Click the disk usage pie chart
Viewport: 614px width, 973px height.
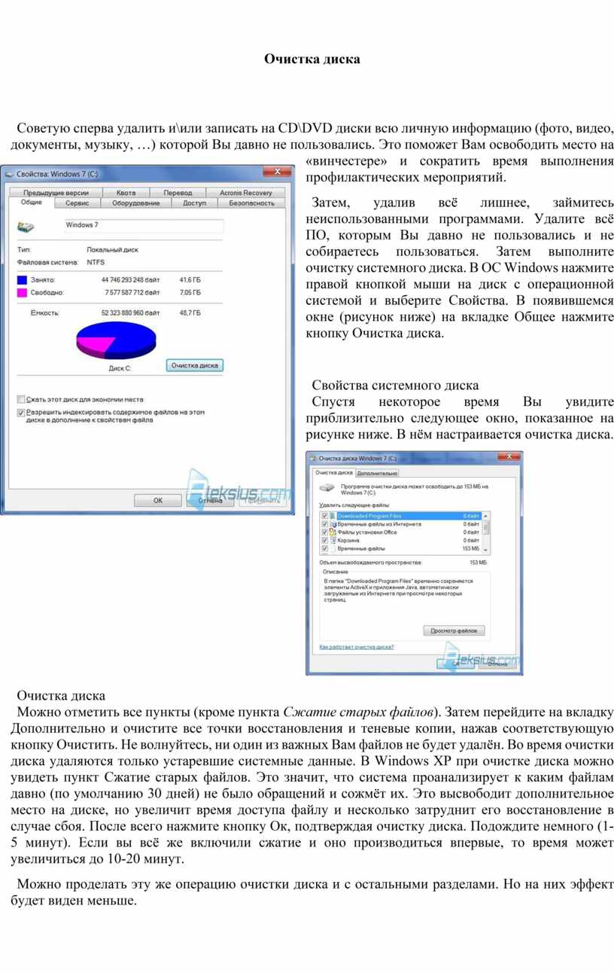[117, 340]
